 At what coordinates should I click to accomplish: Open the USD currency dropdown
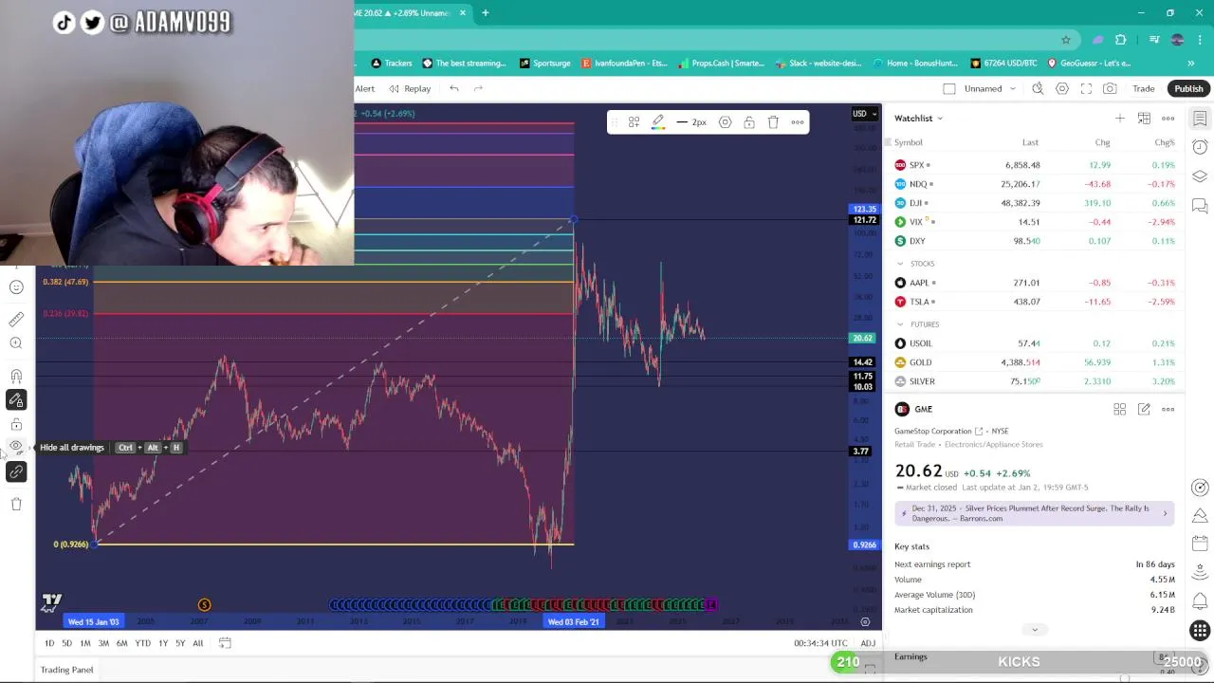tap(862, 114)
